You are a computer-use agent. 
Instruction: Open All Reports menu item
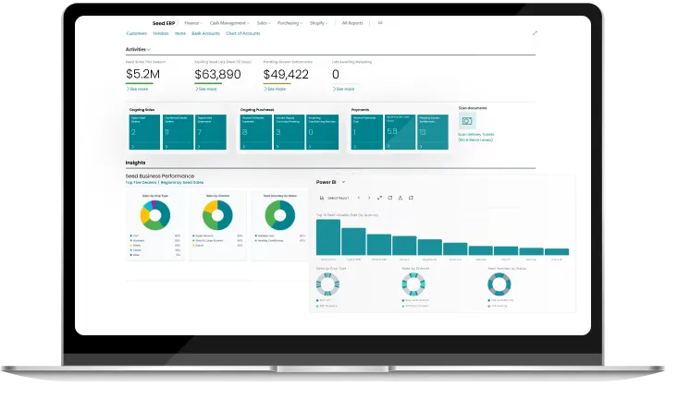click(x=352, y=21)
